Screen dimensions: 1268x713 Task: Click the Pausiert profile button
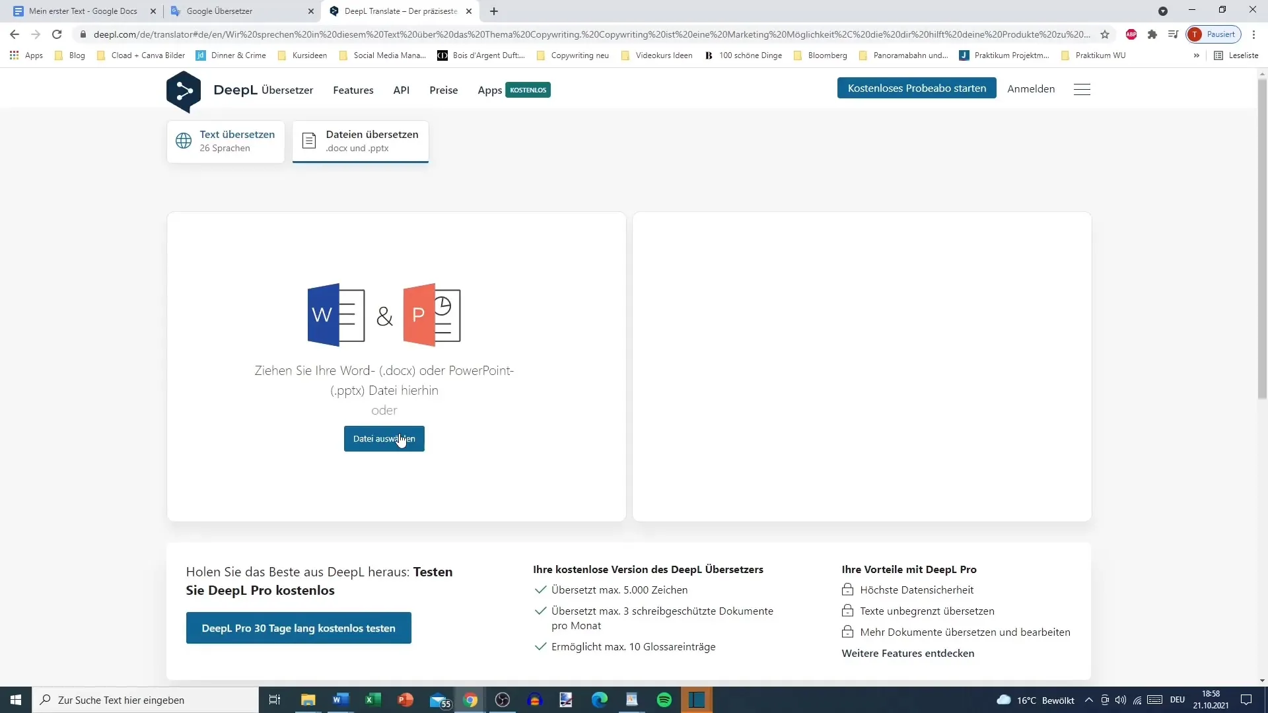(x=1213, y=34)
